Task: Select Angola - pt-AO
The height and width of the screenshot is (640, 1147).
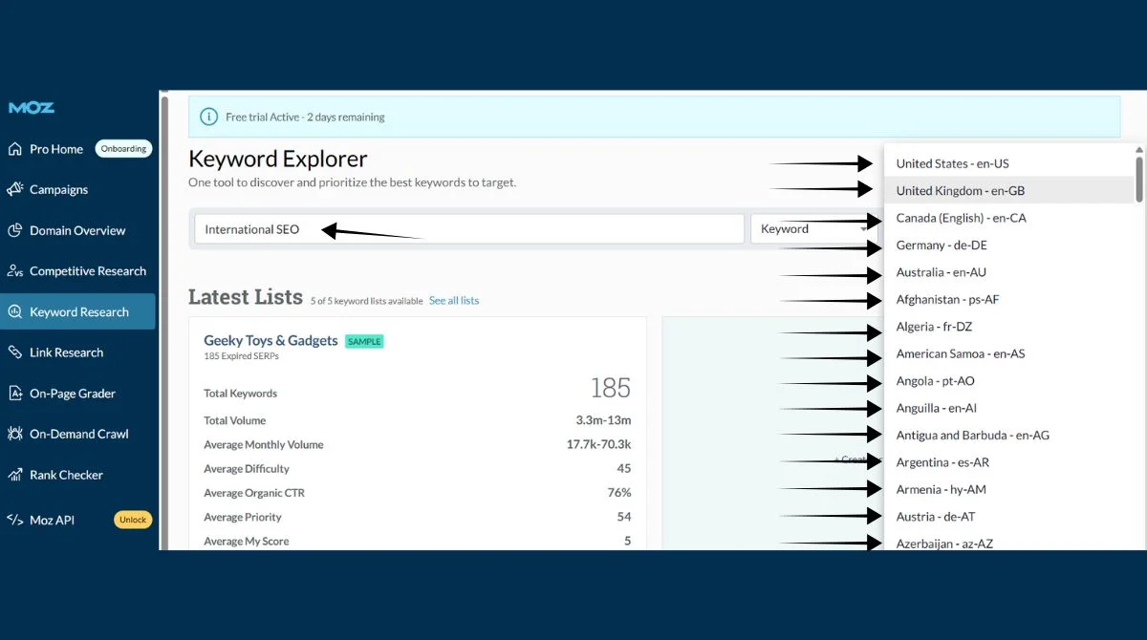Action: point(1009,380)
